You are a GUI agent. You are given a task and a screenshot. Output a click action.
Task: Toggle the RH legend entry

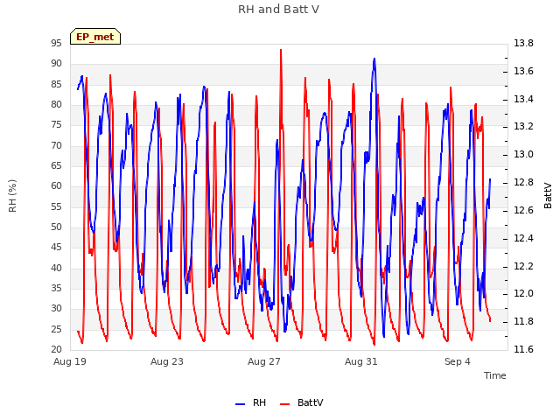[250, 402]
